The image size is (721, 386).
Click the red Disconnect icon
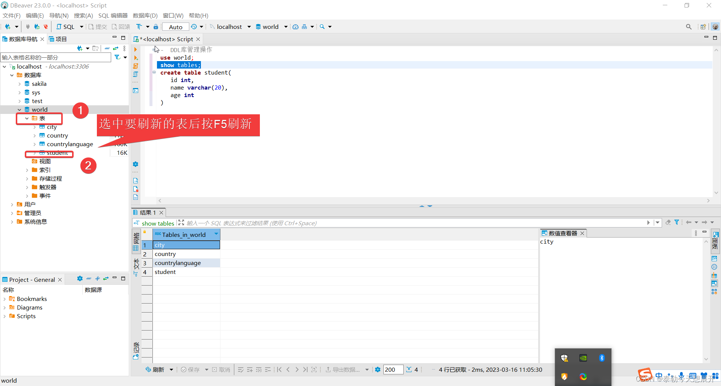(x=46, y=27)
